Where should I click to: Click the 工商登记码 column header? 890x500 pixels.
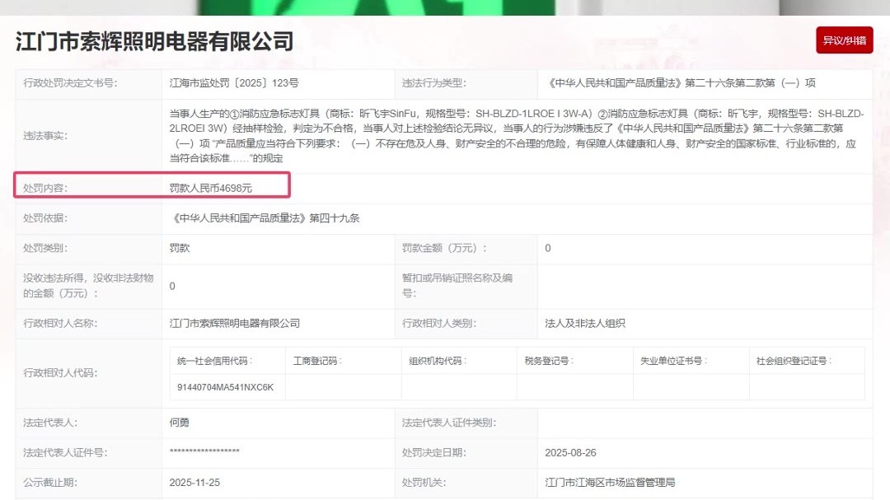(x=317, y=361)
